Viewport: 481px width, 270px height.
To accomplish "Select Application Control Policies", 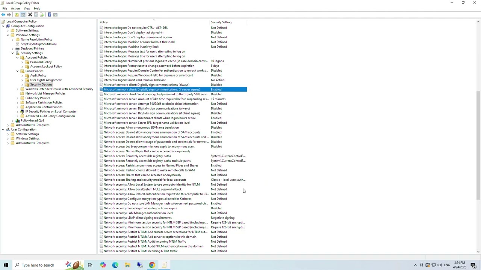I will click(x=44, y=107).
